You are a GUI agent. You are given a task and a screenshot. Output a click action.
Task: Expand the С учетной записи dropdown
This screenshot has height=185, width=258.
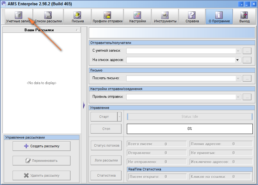tap(238, 51)
